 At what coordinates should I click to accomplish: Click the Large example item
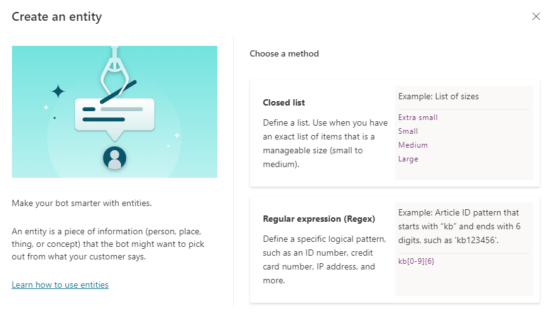408,159
